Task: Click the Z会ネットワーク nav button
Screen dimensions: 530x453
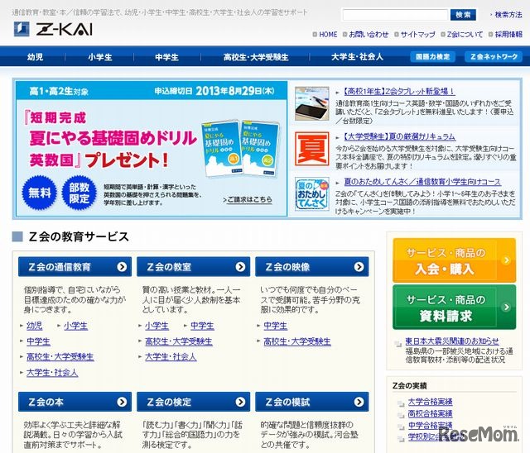Action: [x=494, y=57]
